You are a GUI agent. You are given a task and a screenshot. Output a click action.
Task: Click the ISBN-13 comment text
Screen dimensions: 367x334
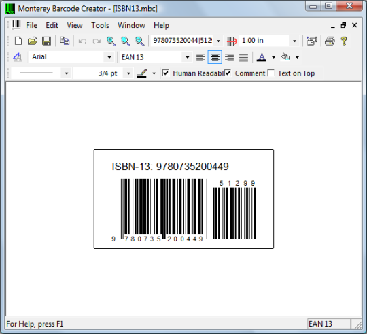pyautogui.click(x=170, y=167)
